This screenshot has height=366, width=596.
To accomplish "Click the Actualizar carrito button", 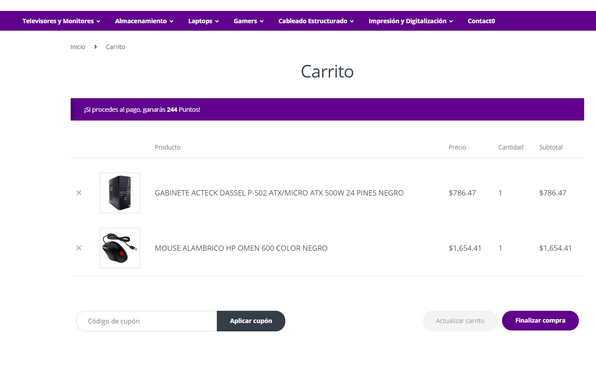I will pos(460,321).
